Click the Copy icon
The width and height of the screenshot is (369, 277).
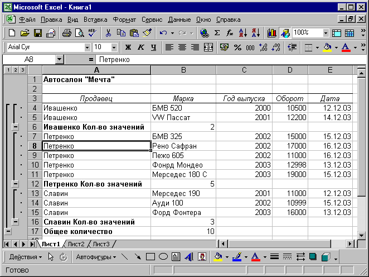tap(121, 33)
